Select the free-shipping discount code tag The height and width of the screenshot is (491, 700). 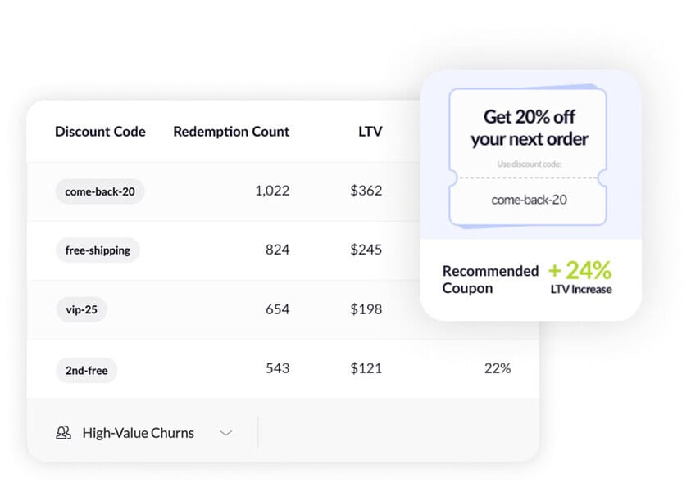98,250
